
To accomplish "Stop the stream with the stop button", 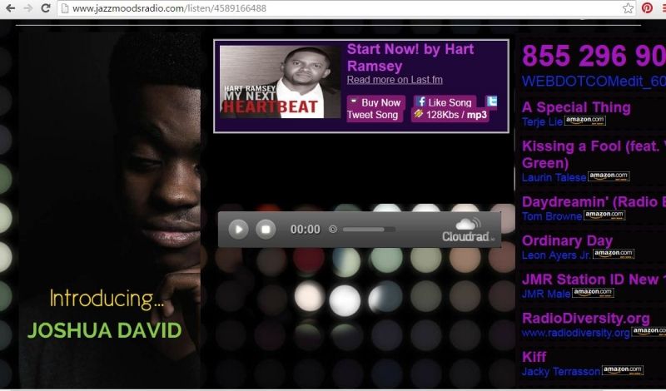I will point(266,230).
